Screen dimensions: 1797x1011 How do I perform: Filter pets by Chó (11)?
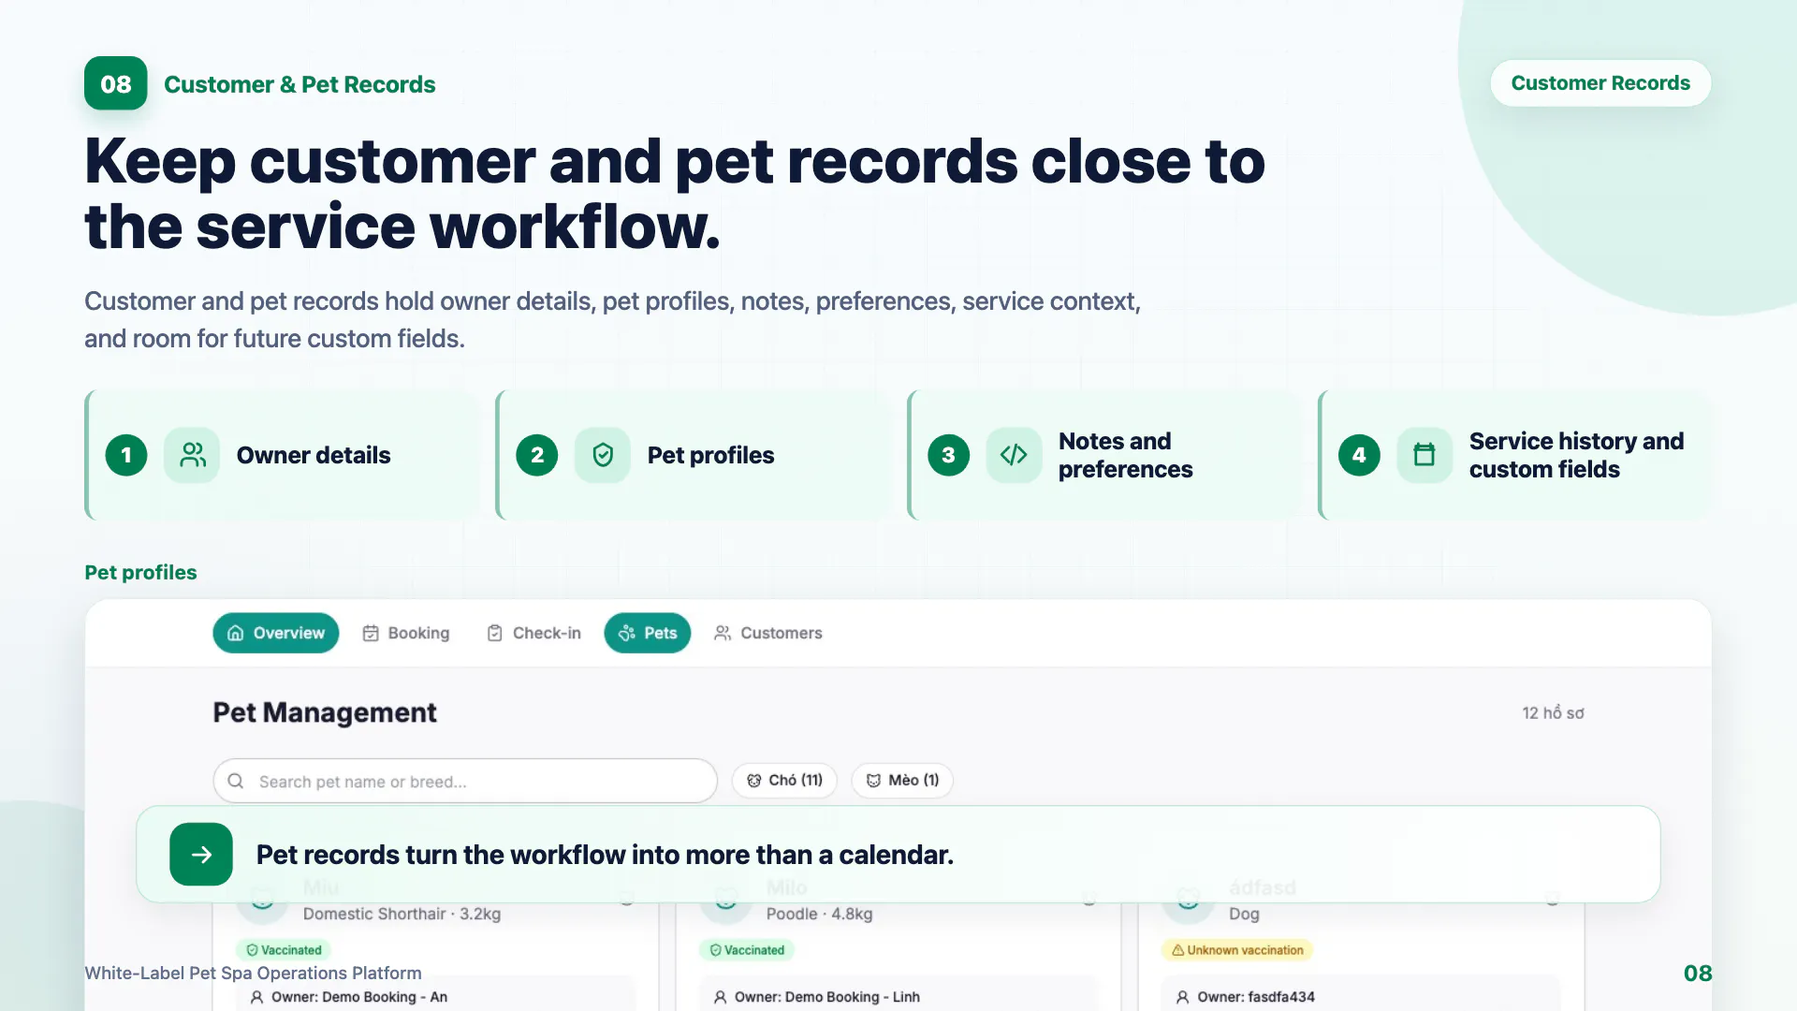tap(784, 780)
